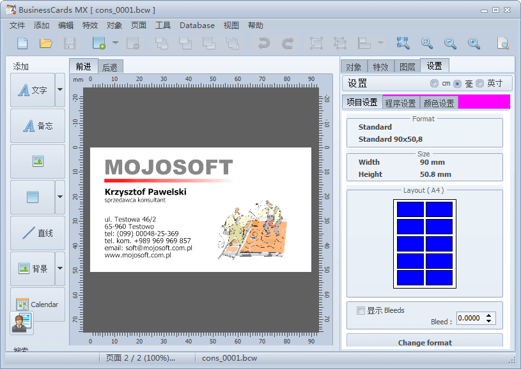Open a file with folder icon

click(x=46, y=43)
